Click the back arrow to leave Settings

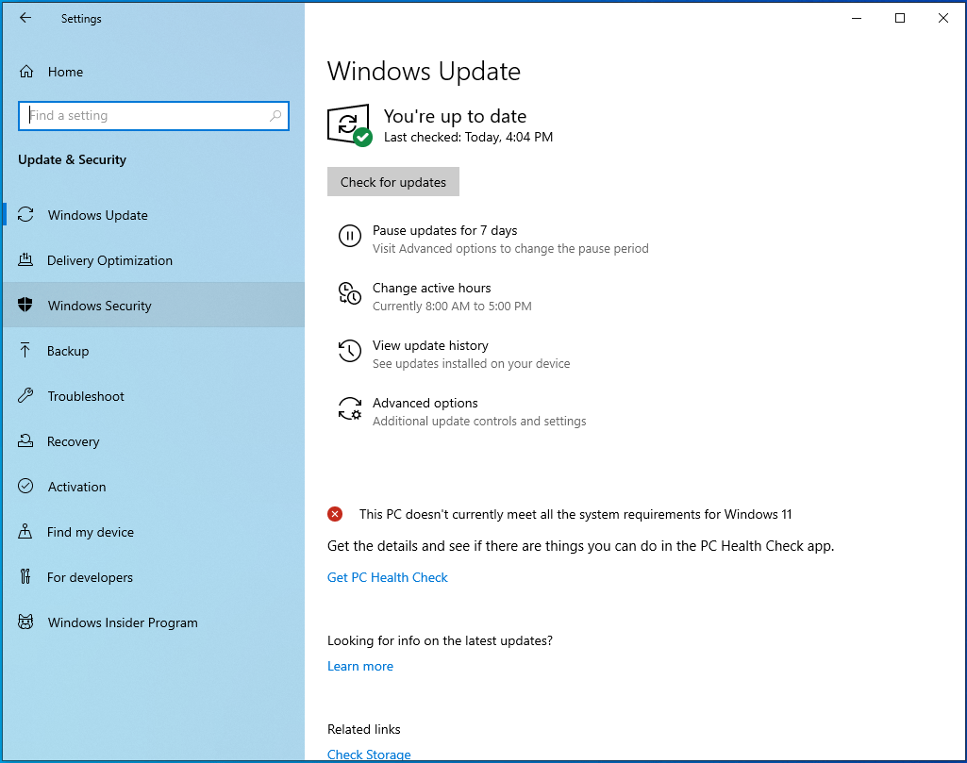coord(25,18)
